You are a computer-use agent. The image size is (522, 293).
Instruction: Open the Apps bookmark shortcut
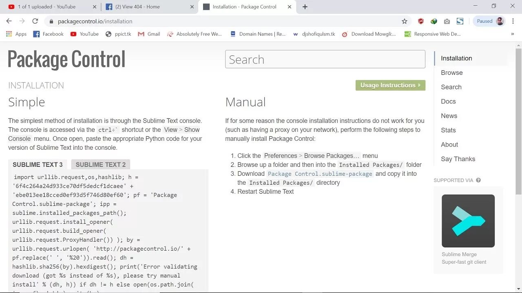pyautogui.click(x=17, y=34)
